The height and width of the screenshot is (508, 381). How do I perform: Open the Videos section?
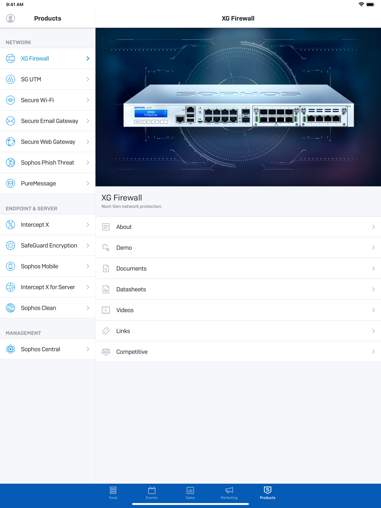coord(238,310)
